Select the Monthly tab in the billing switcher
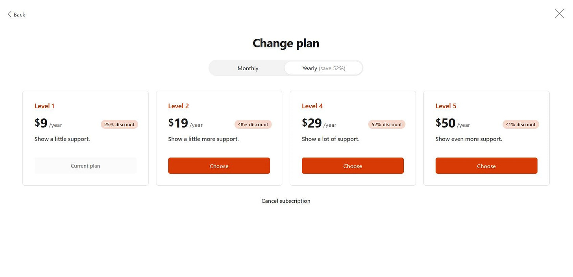This screenshot has width=573, height=277. 248,68
